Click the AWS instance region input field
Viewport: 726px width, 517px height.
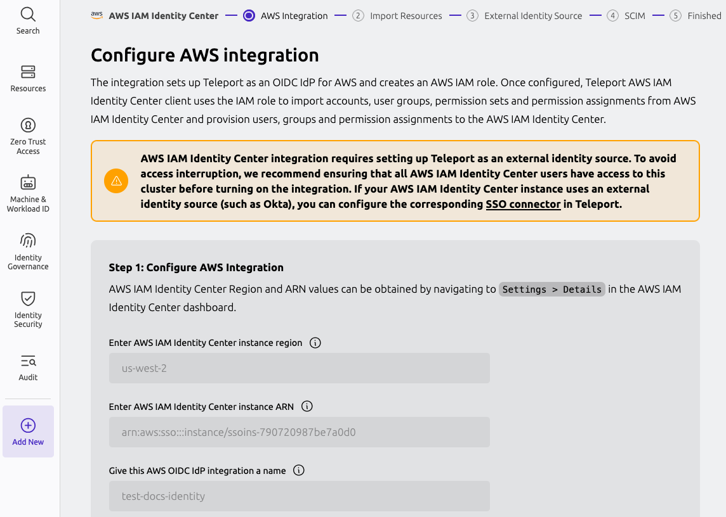[x=299, y=367]
